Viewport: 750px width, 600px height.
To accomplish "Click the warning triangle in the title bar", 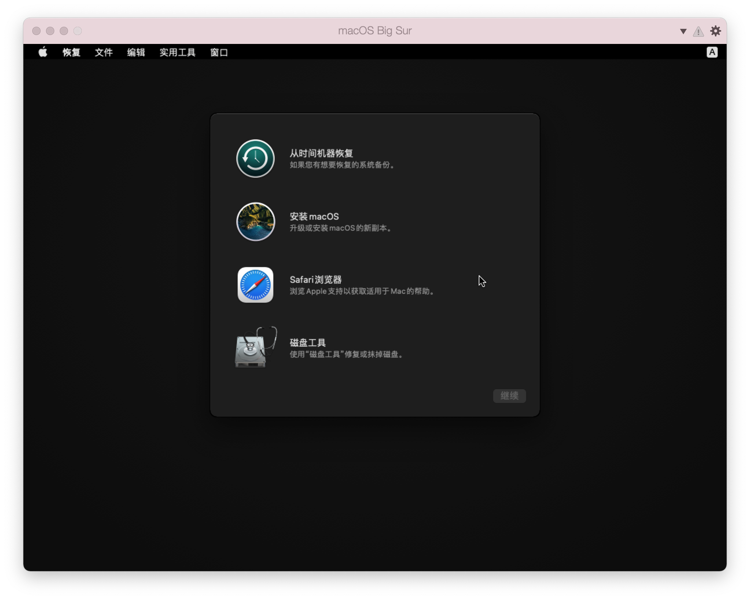I will click(x=698, y=31).
